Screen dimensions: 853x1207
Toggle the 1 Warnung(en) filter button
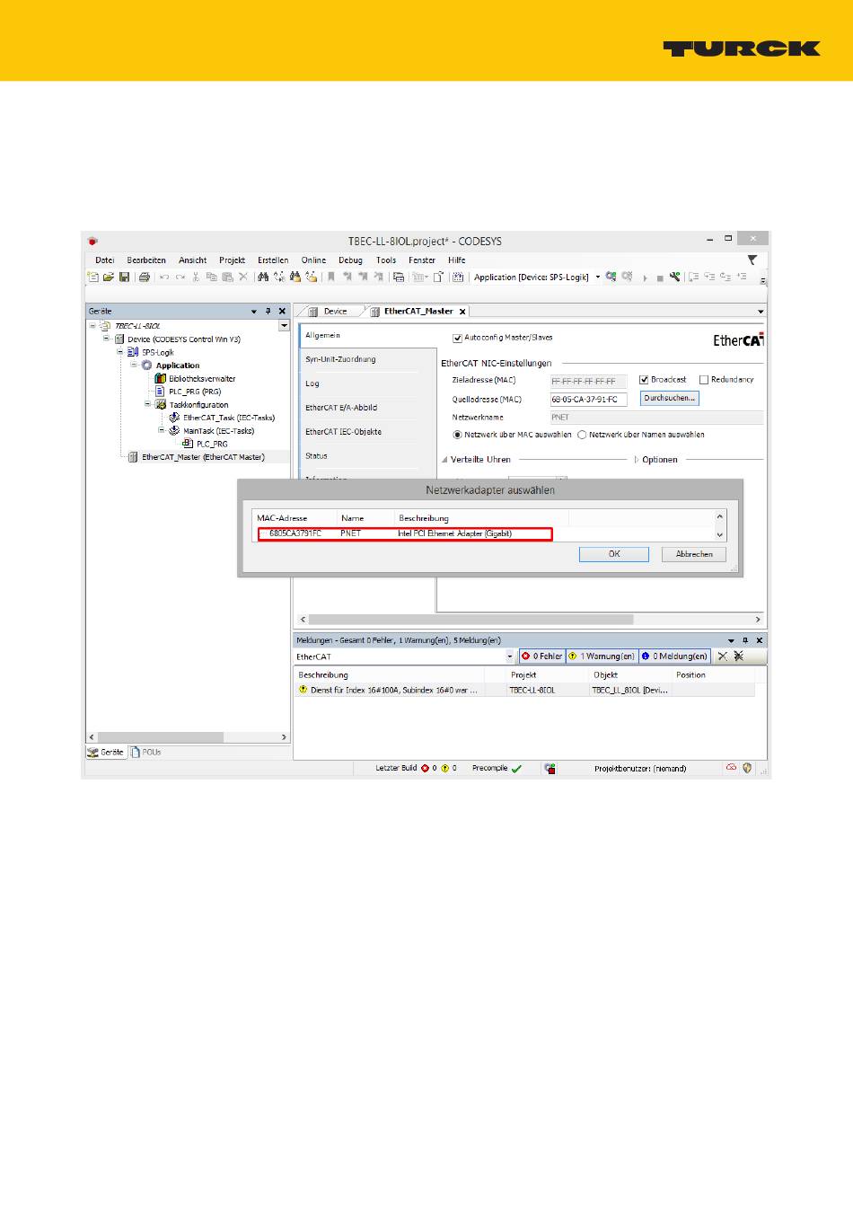[x=602, y=656]
